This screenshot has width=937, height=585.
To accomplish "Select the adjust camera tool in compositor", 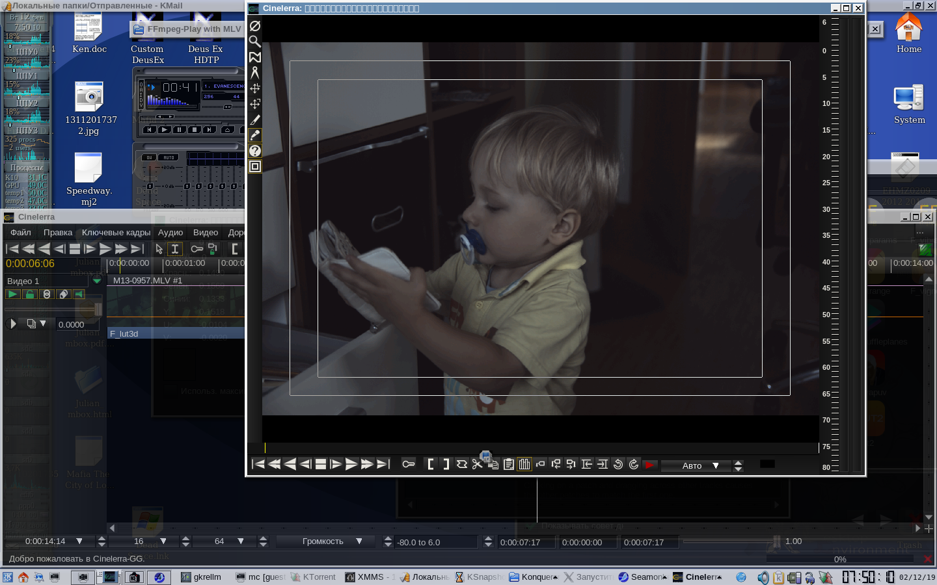I will point(255,88).
